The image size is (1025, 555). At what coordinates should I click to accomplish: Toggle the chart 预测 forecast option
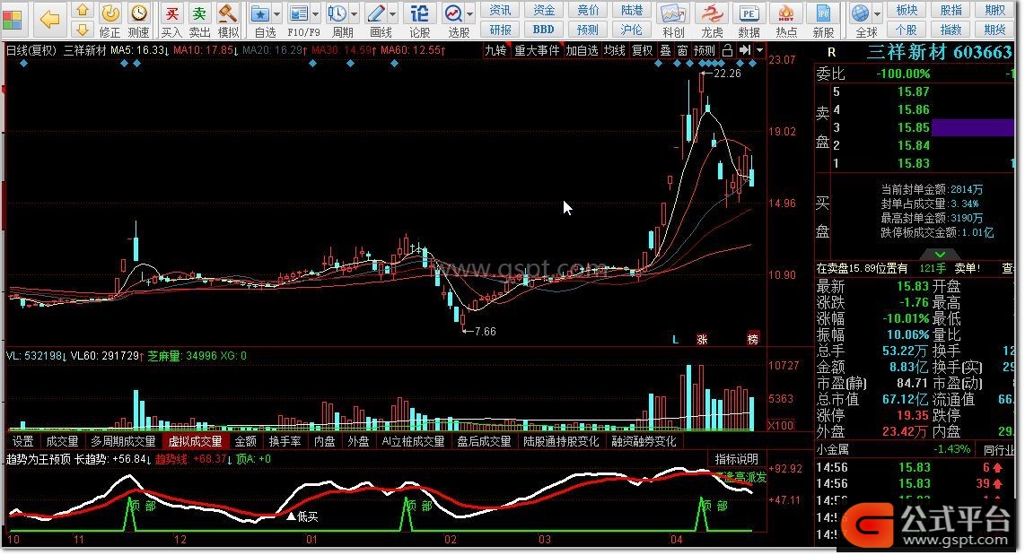pyautogui.click(x=704, y=50)
